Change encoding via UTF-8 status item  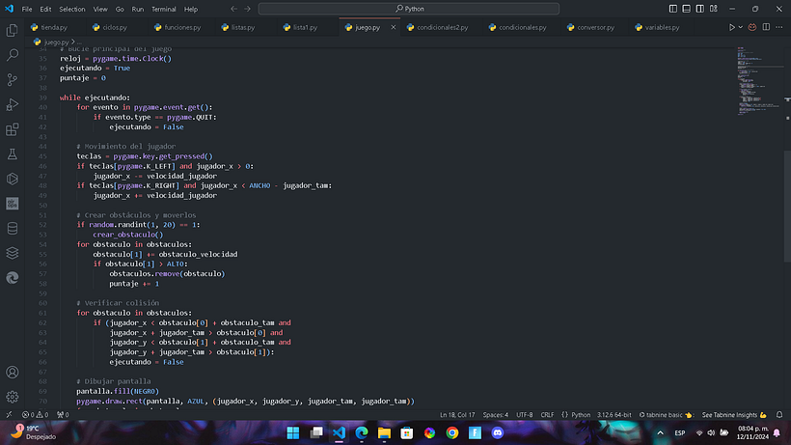[524, 415]
